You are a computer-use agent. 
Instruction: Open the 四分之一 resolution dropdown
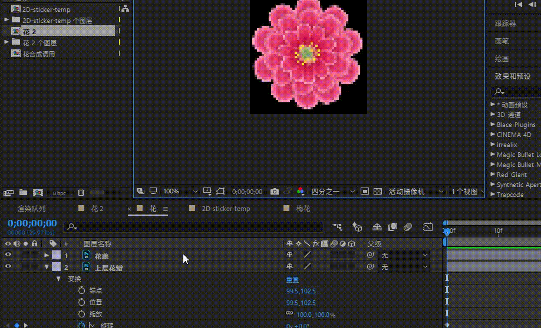(x=332, y=192)
